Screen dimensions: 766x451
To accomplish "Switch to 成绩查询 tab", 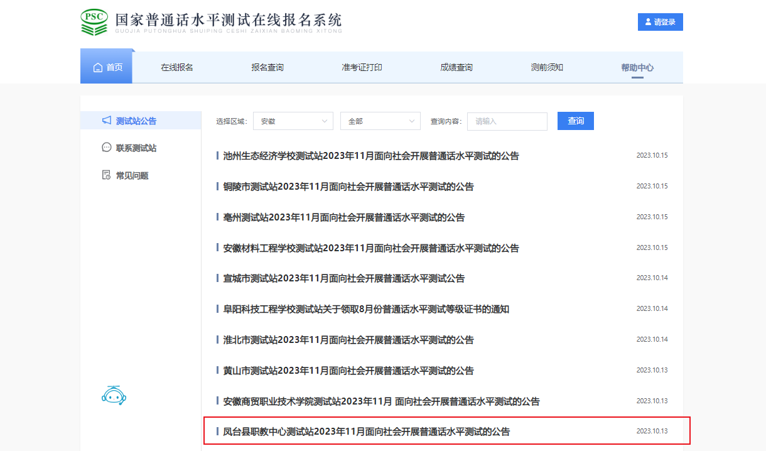I will [x=456, y=68].
